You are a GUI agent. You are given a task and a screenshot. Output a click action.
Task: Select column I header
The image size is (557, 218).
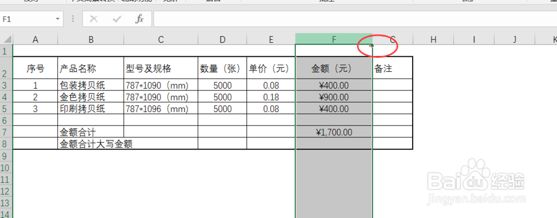tap(474, 40)
